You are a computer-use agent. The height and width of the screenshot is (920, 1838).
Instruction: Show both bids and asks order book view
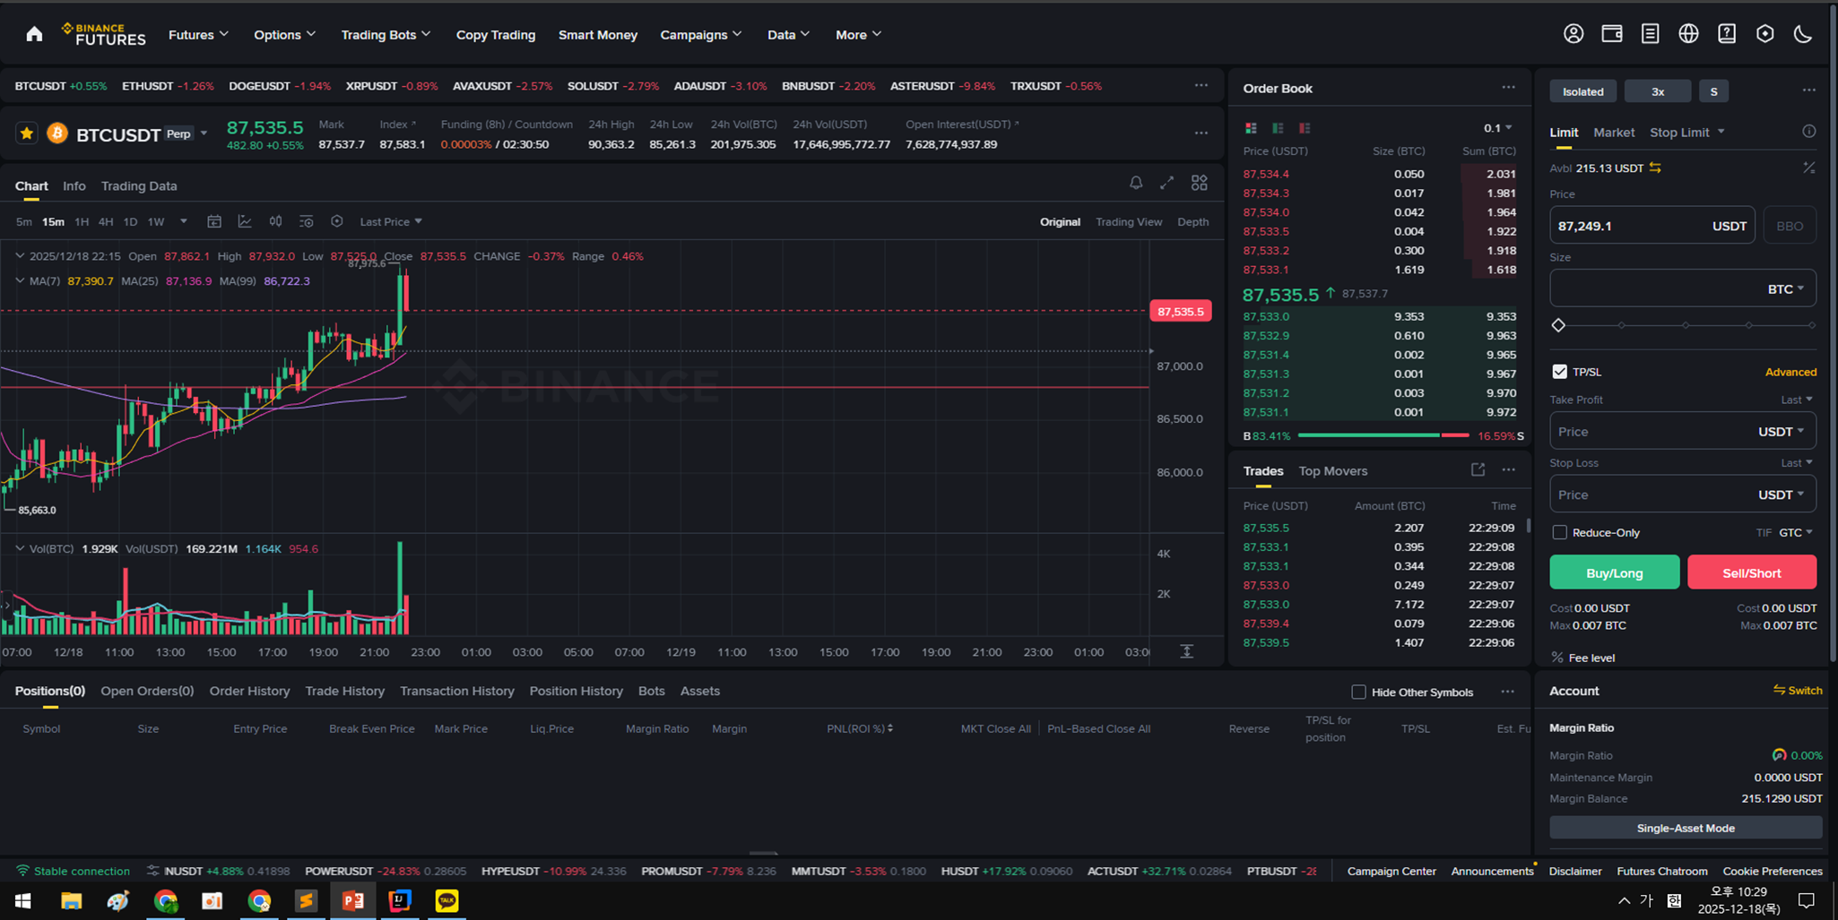1251,128
